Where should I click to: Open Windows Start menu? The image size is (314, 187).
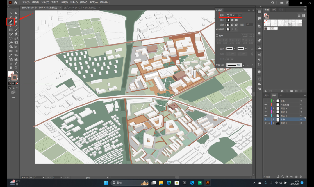(x=106, y=183)
